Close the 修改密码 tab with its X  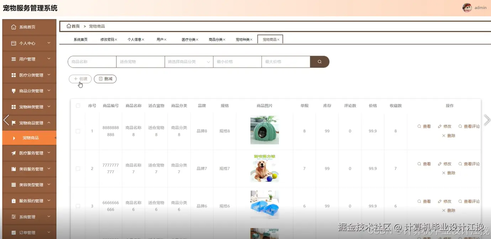click(116, 40)
